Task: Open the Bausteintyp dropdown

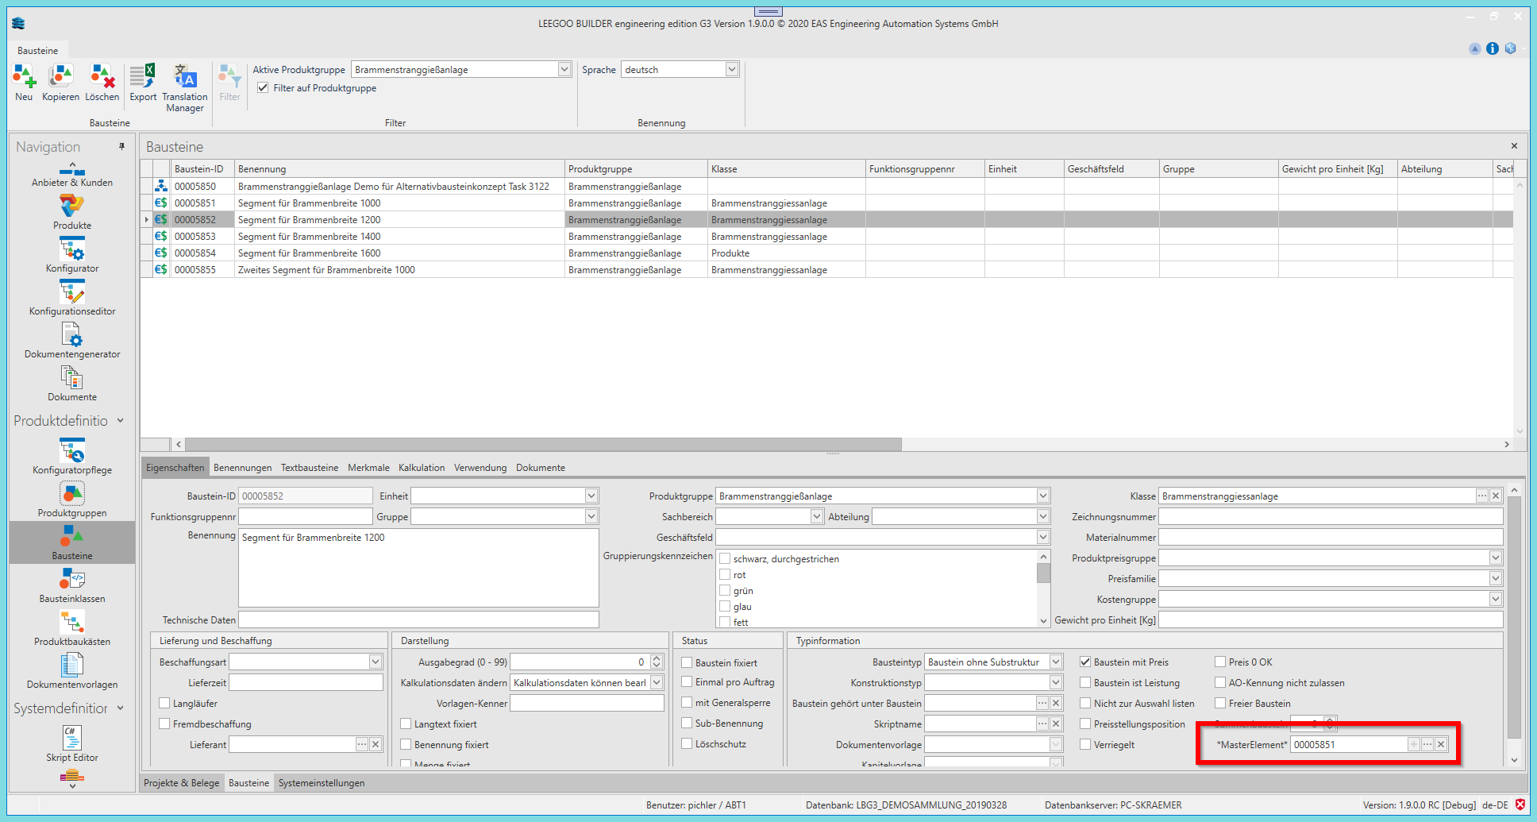Action: click(x=1055, y=662)
